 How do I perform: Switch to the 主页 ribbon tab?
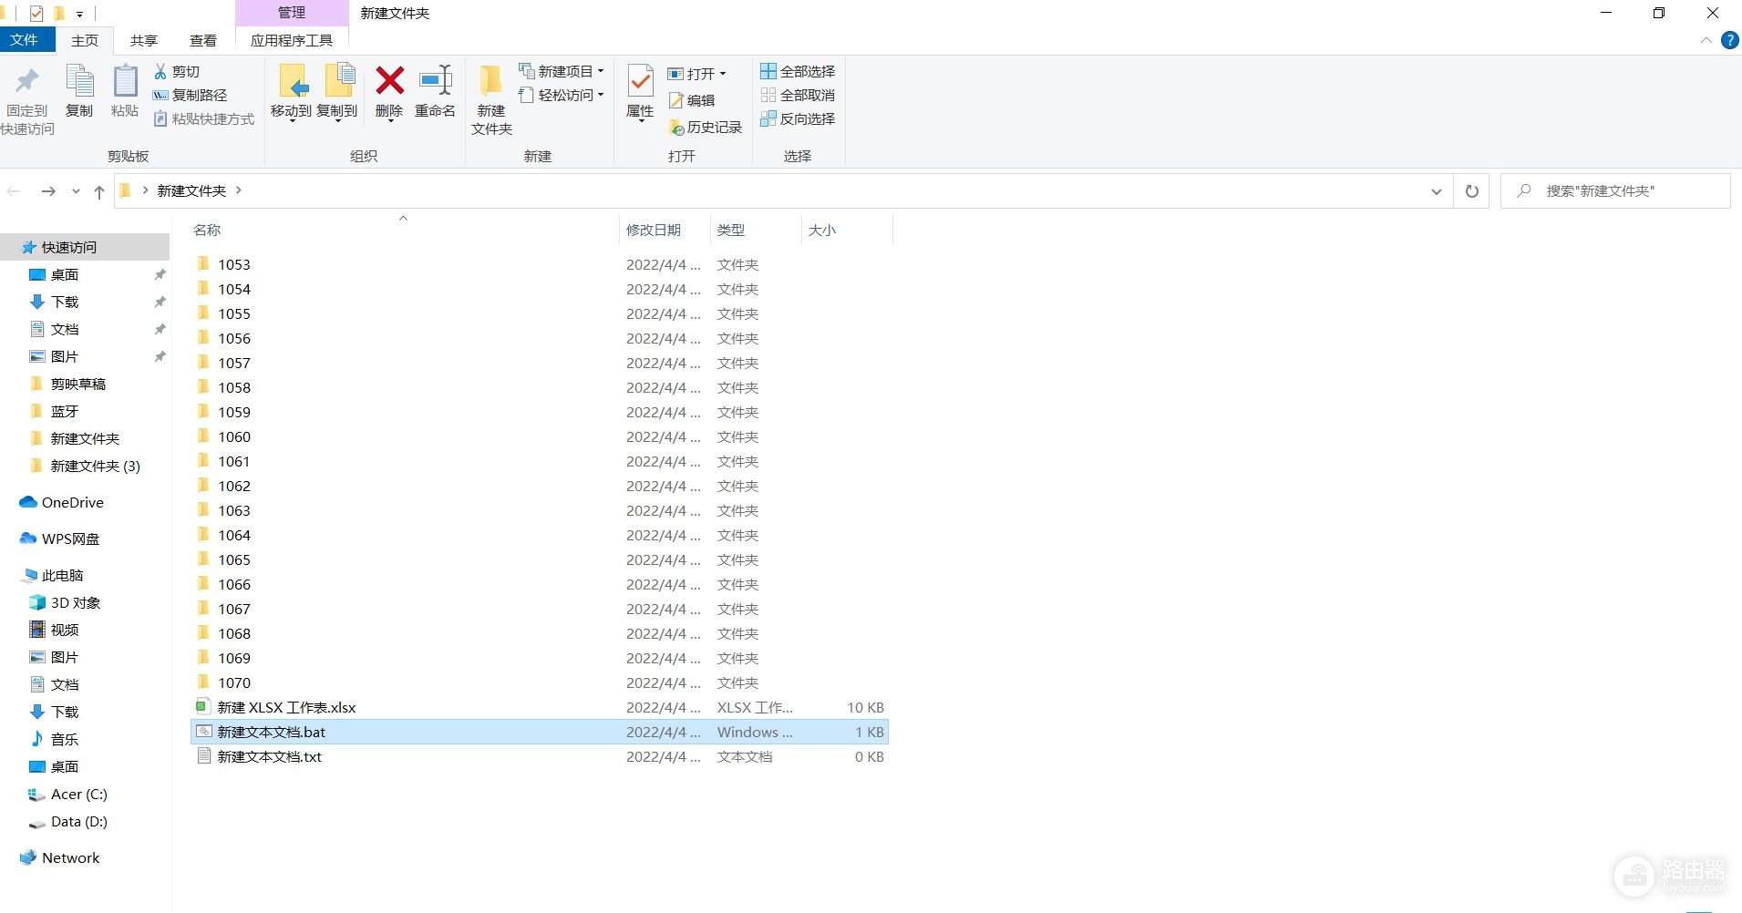point(85,40)
